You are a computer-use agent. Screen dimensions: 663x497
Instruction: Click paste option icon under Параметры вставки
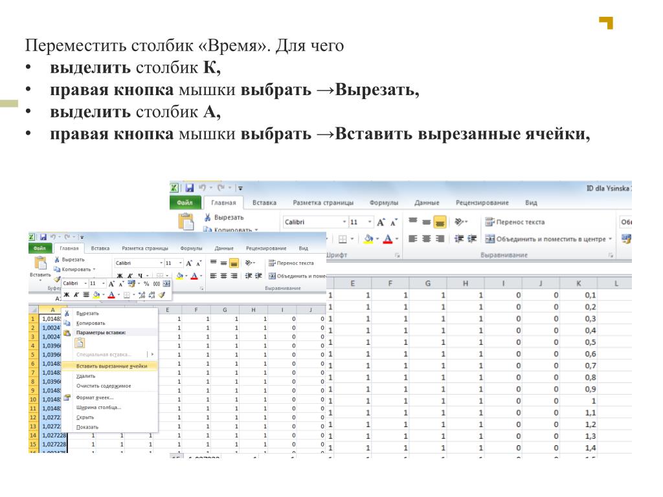point(80,343)
